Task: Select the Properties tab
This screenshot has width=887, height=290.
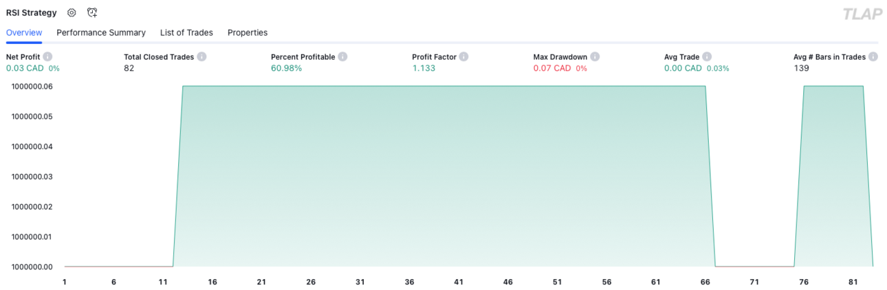Action: 248,32
